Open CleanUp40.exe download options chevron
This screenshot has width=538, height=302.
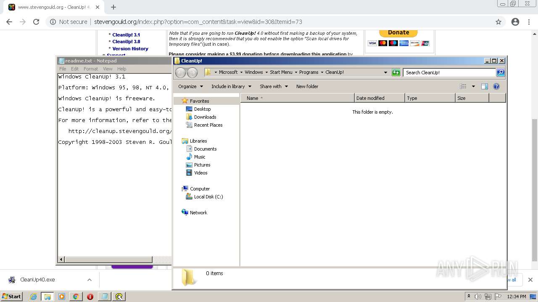89,280
